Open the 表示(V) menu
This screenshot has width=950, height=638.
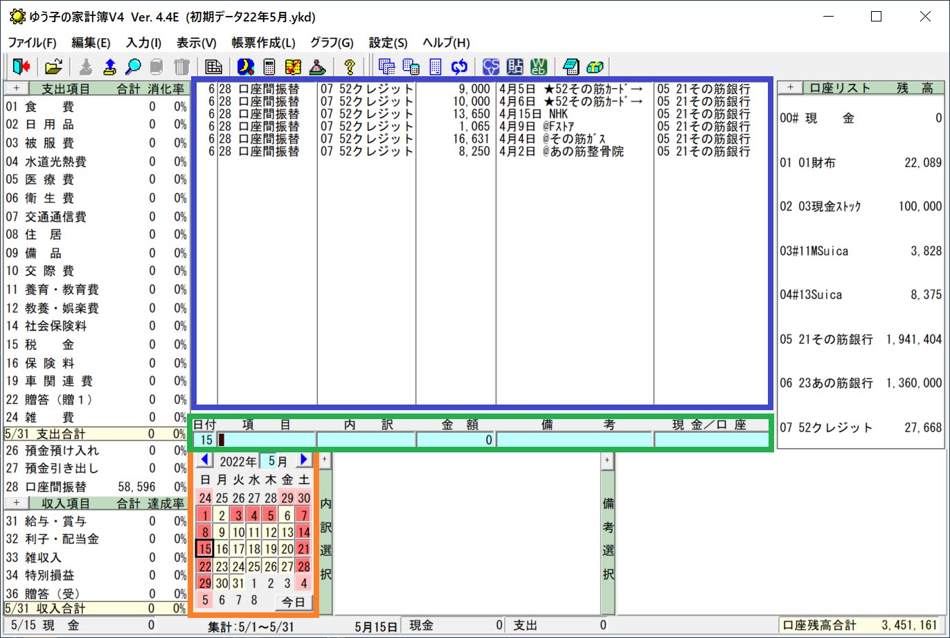click(197, 42)
